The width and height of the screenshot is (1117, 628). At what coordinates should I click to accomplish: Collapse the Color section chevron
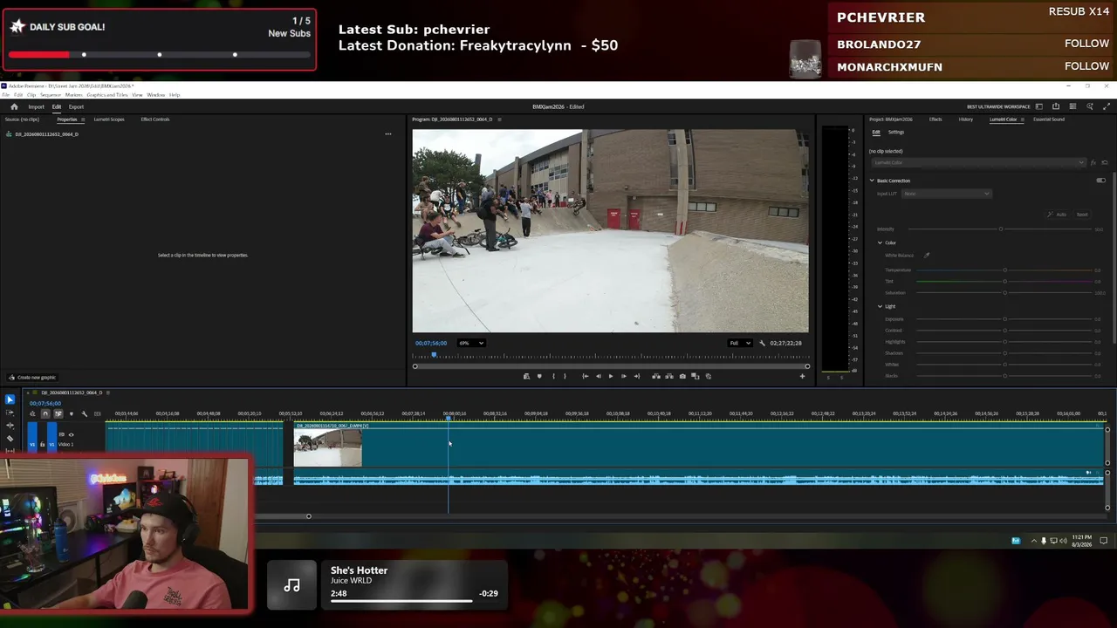coord(880,242)
